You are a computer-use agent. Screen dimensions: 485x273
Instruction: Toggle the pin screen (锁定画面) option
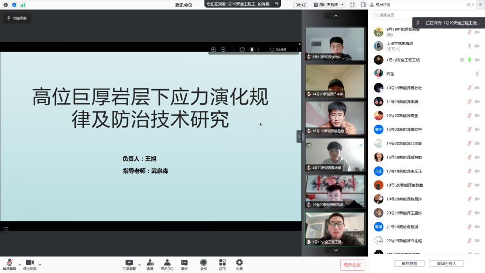(x=17, y=18)
